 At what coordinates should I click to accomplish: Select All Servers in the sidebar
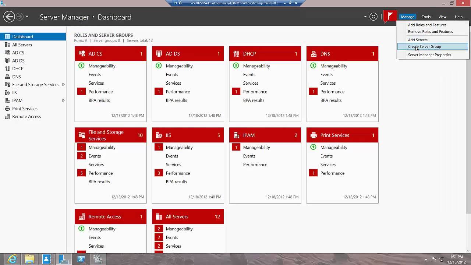[33, 45]
